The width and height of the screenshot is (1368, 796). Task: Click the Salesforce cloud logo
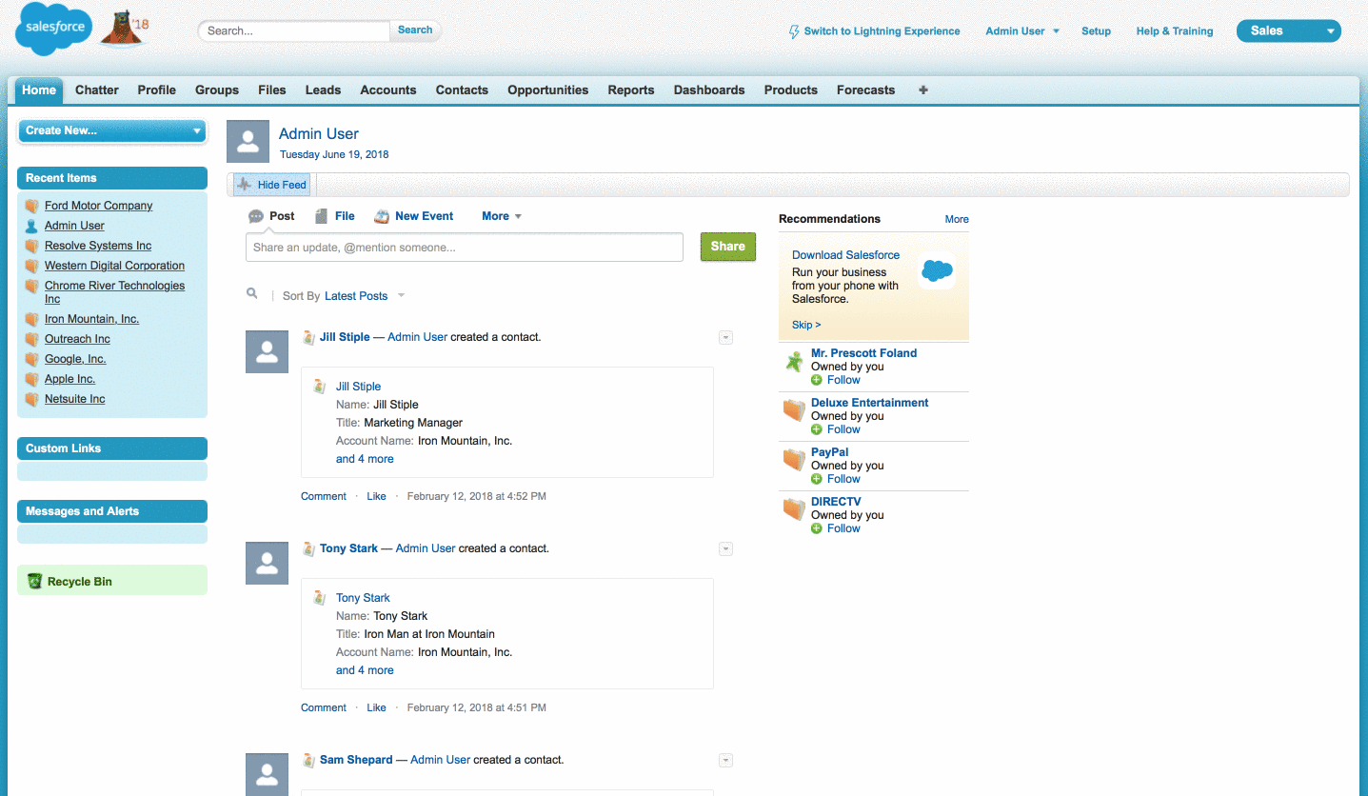tap(53, 30)
